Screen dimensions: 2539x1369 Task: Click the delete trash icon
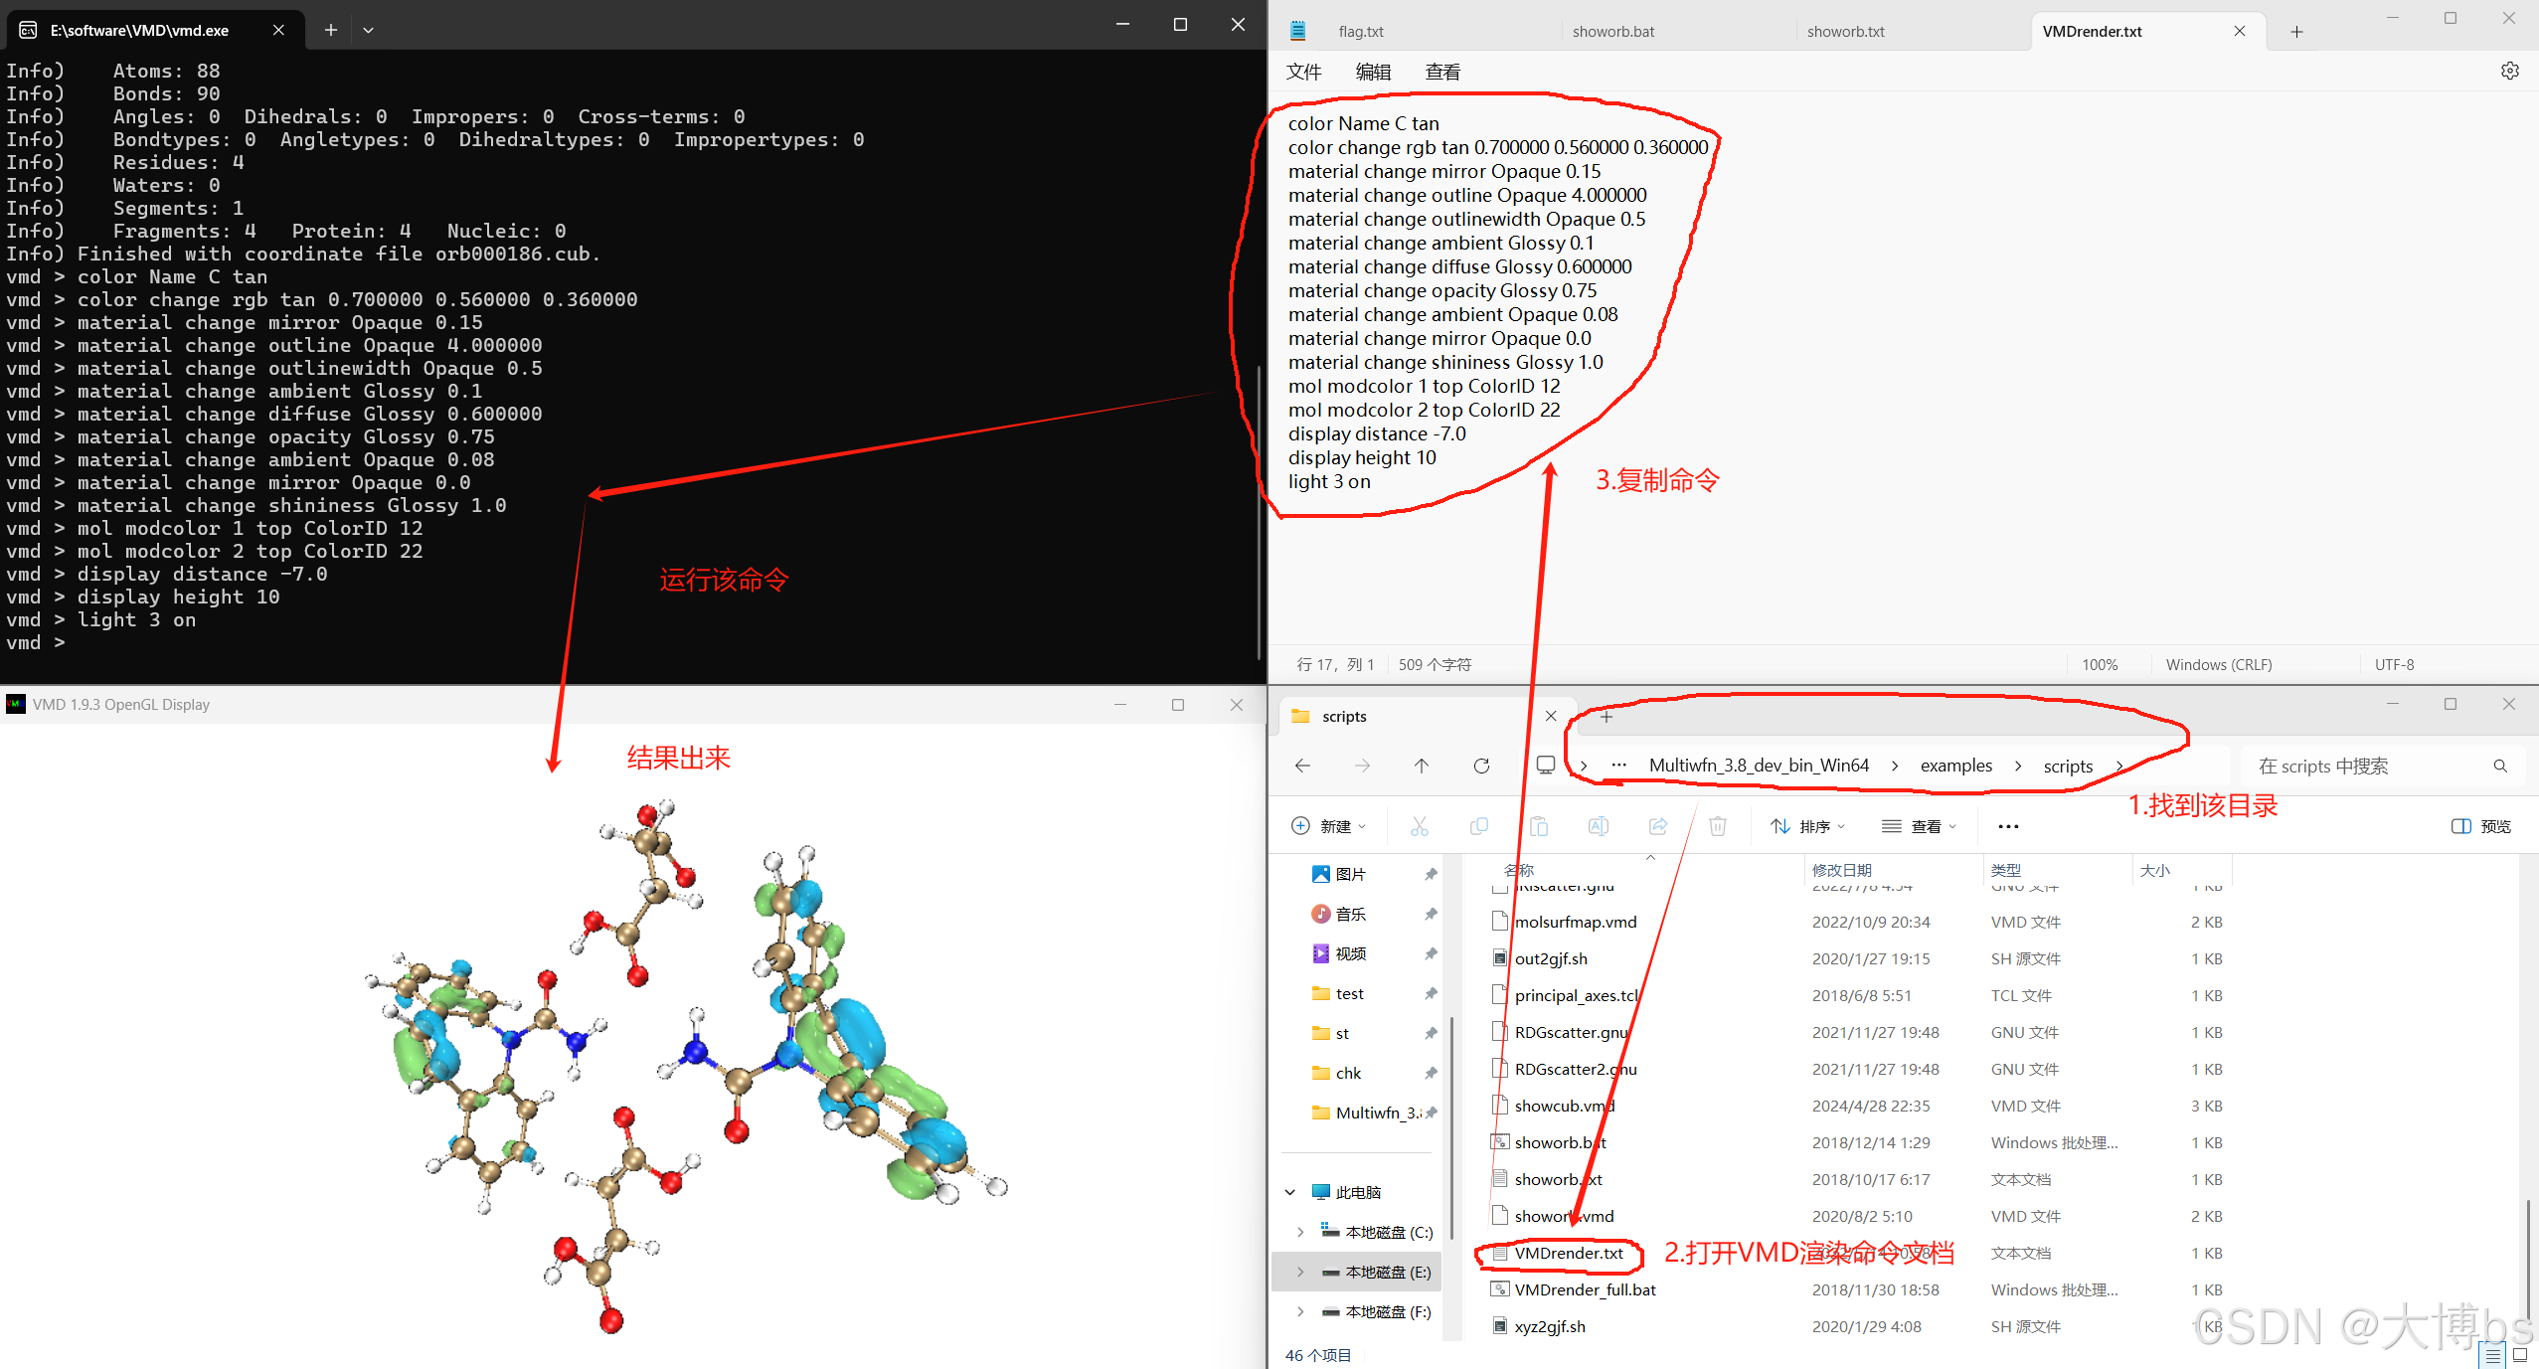(1717, 826)
